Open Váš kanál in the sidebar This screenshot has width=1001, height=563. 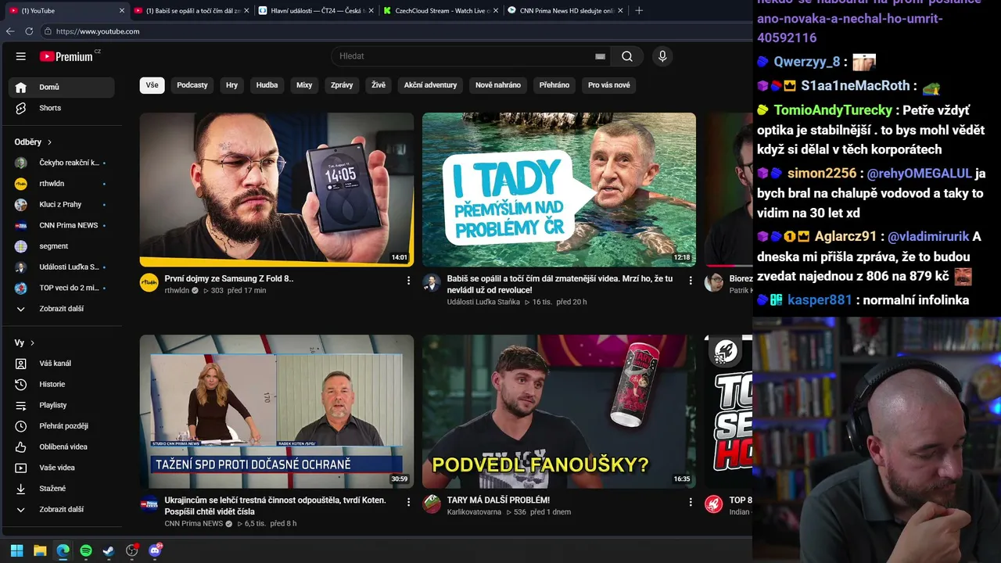tap(61, 364)
